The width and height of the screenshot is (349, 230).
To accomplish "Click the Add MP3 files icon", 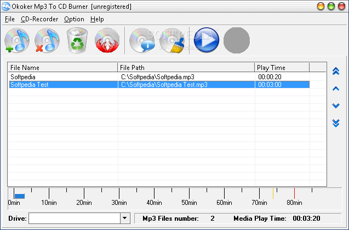I will 17,40.
